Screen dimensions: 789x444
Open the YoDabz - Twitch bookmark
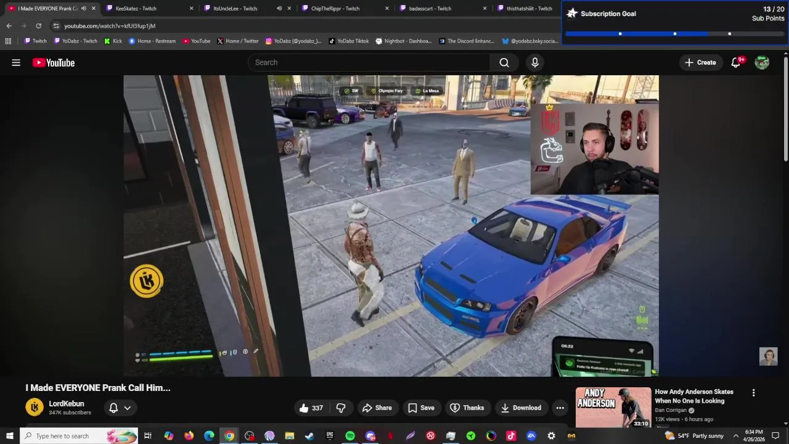click(x=76, y=41)
